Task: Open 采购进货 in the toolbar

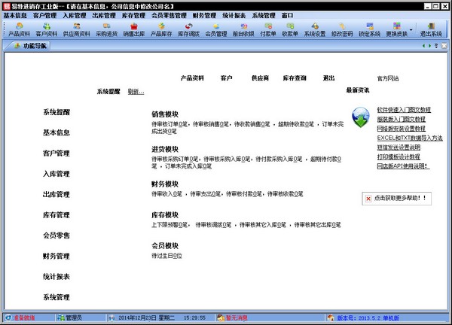Action: point(108,29)
